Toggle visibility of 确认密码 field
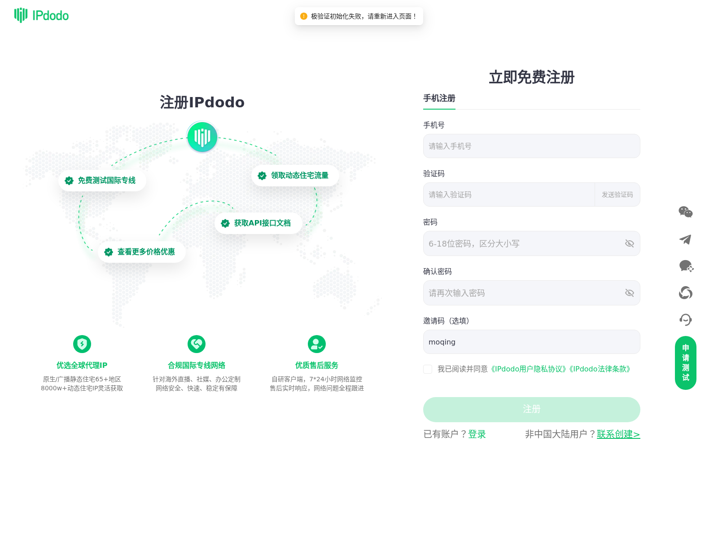 click(x=630, y=293)
